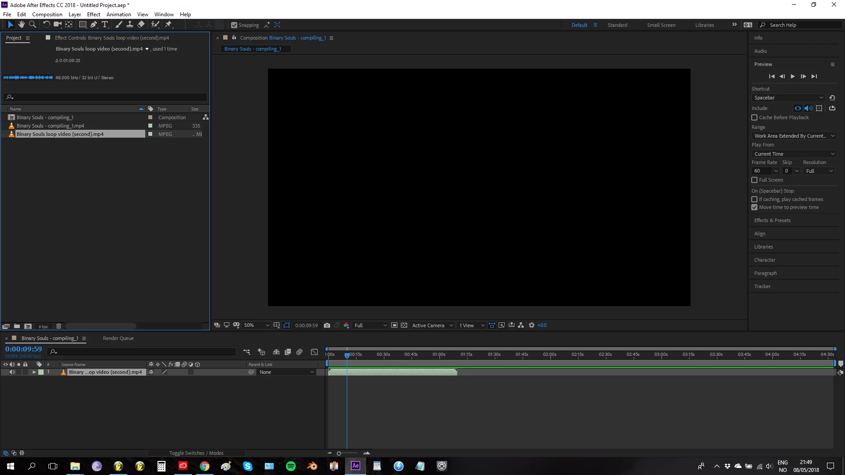The image size is (845, 475).
Task: Open the Spotify app from the taskbar
Action: (290, 466)
